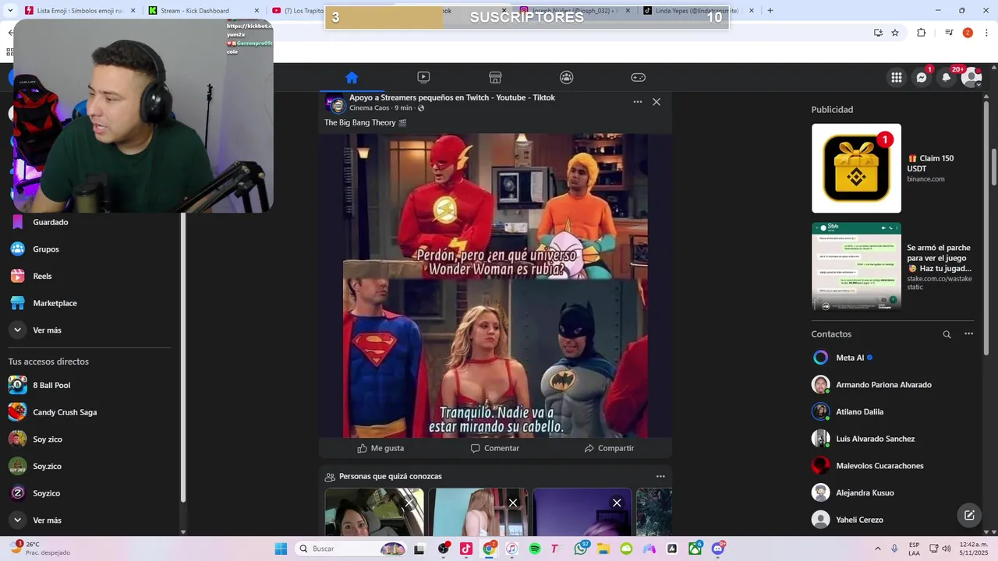The height and width of the screenshot is (561, 998).
Task: Click the Windows Start button
Action: pyautogui.click(x=281, y=549)
